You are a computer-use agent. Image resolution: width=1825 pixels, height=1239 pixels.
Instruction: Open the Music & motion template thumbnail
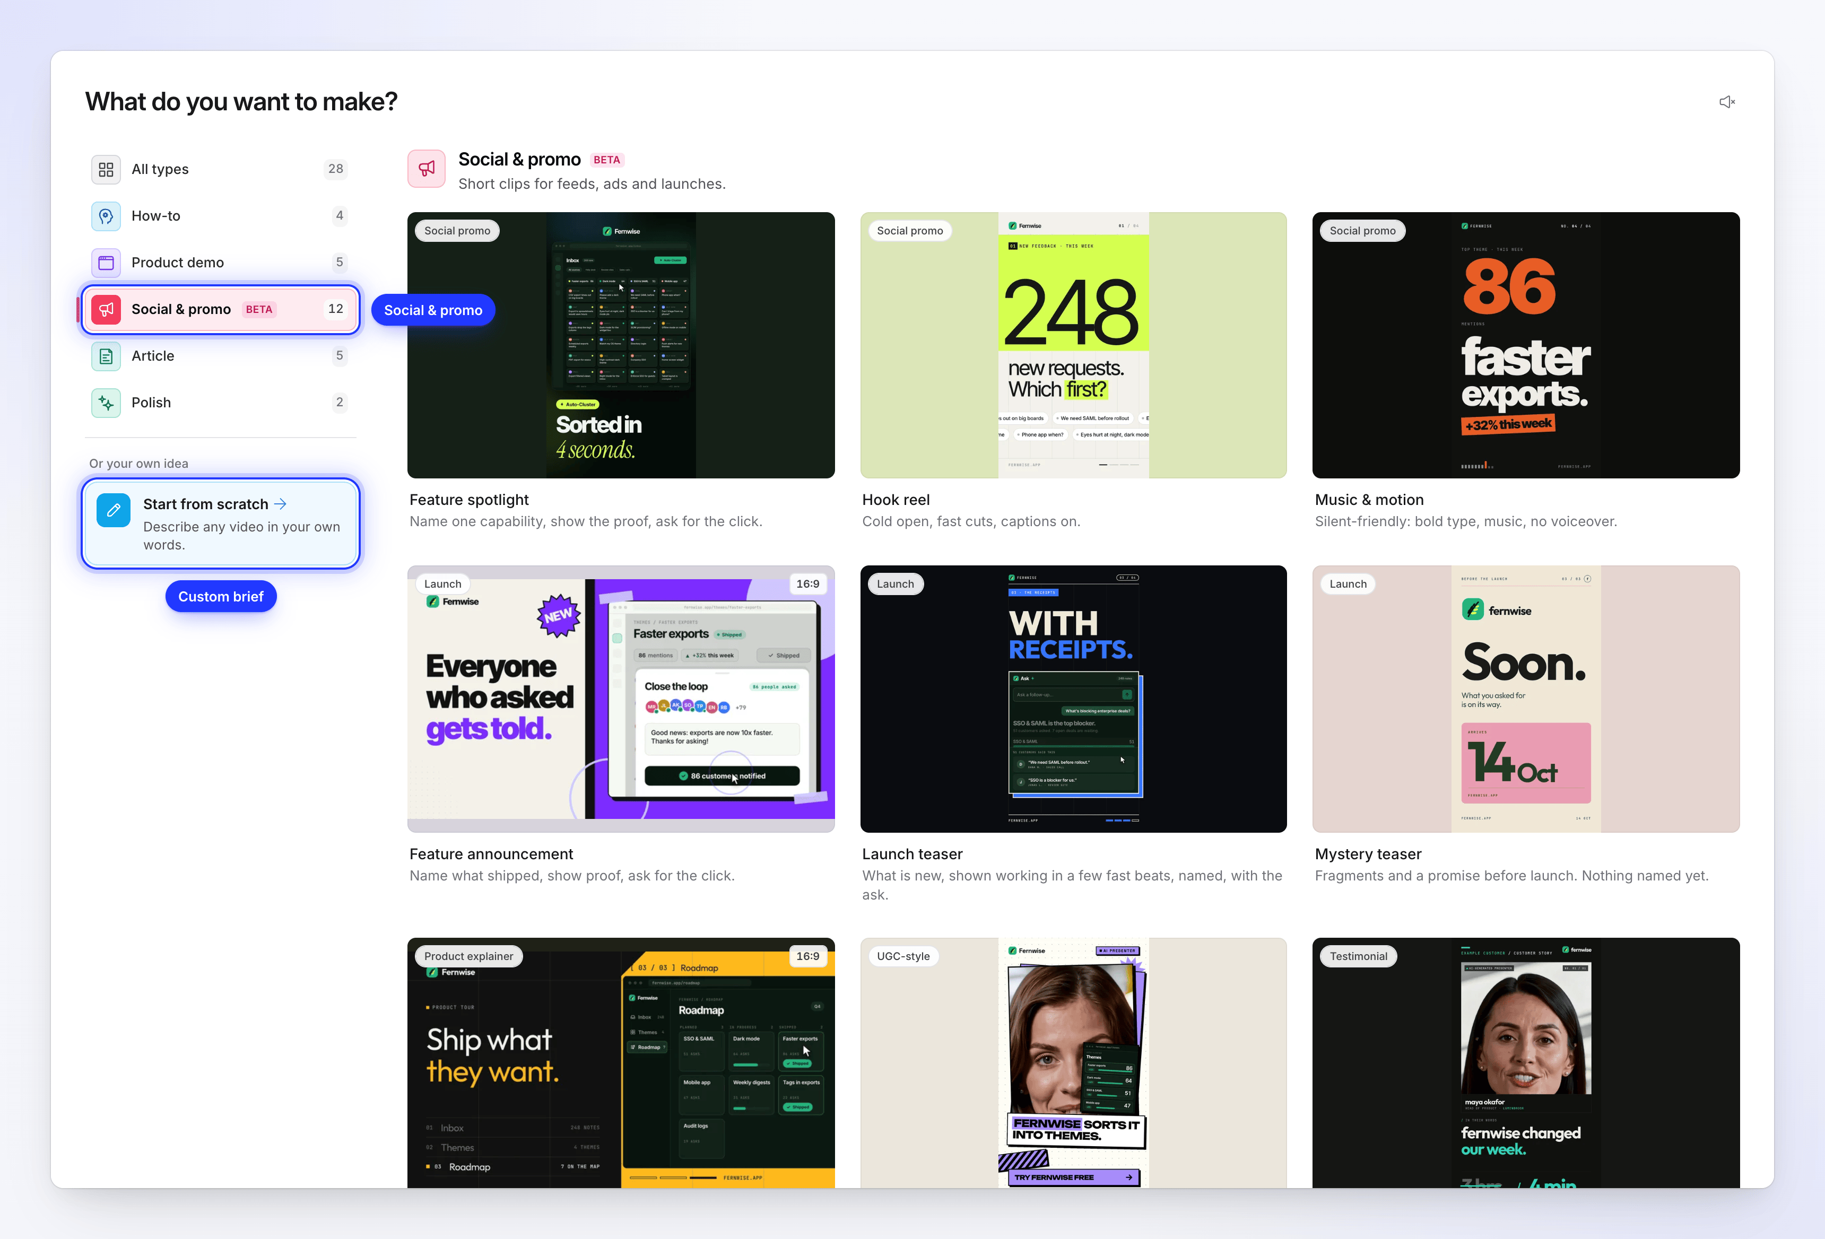1526,345
